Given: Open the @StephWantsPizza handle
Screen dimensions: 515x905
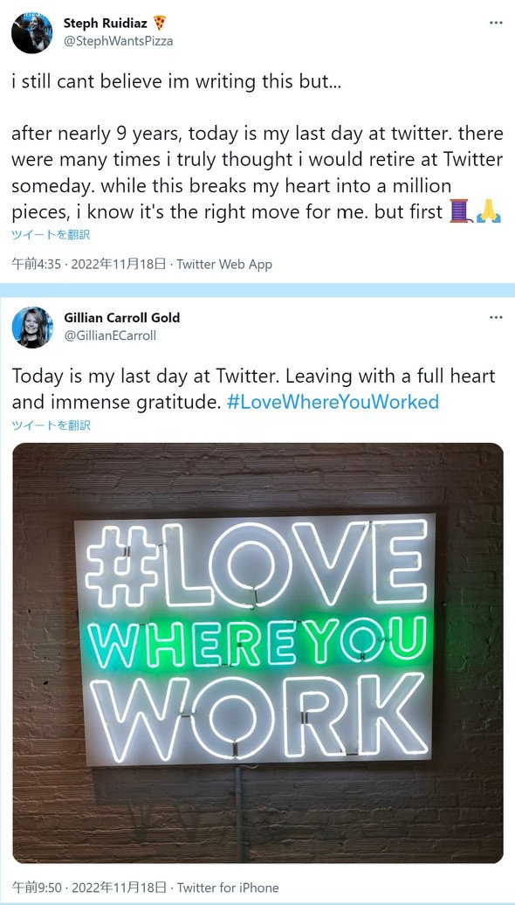Looking at the screenshot, I should click(x=118, y=41).
